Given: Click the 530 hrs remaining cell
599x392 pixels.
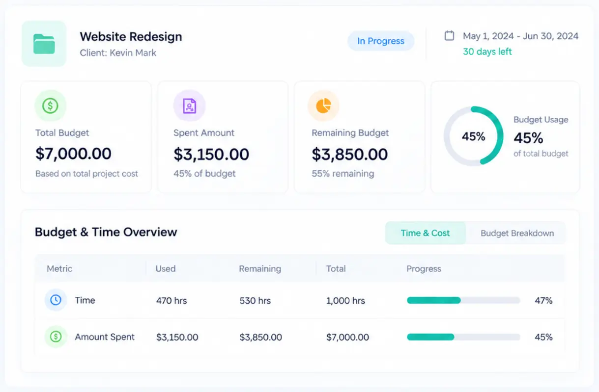Looking at the screenshot, I should pos(255,301).
